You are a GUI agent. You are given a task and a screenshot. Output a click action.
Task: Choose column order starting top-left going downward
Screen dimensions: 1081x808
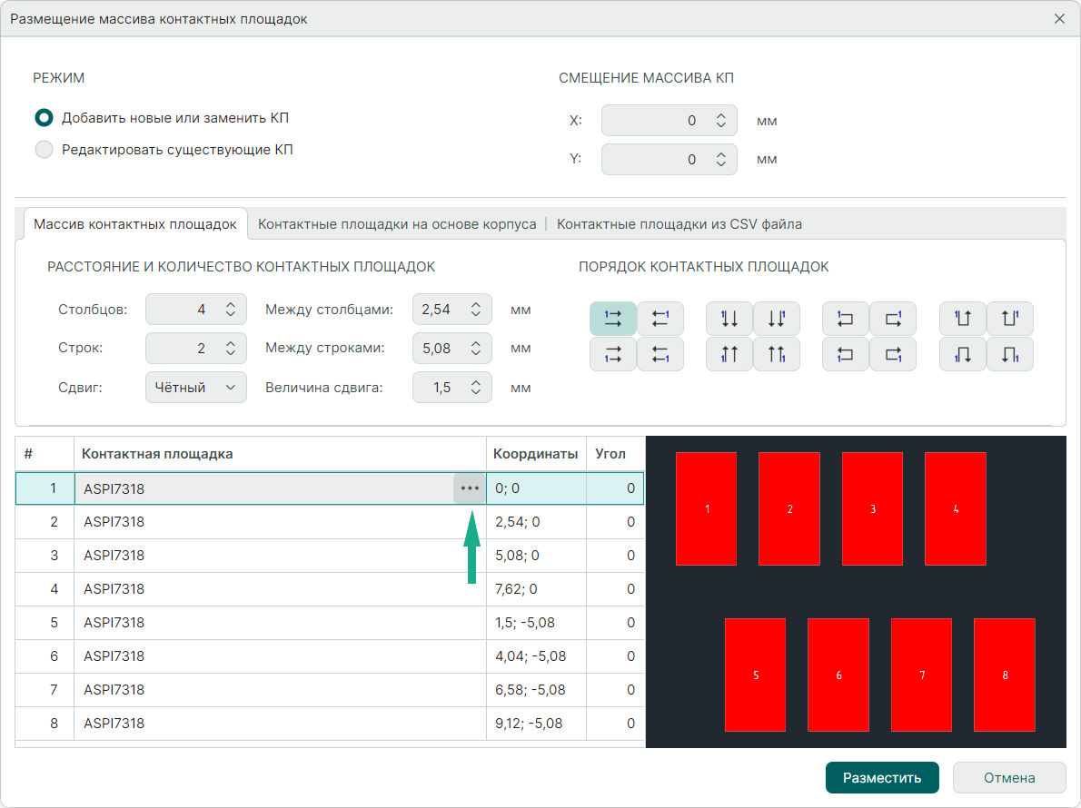[x=729, y=319]
